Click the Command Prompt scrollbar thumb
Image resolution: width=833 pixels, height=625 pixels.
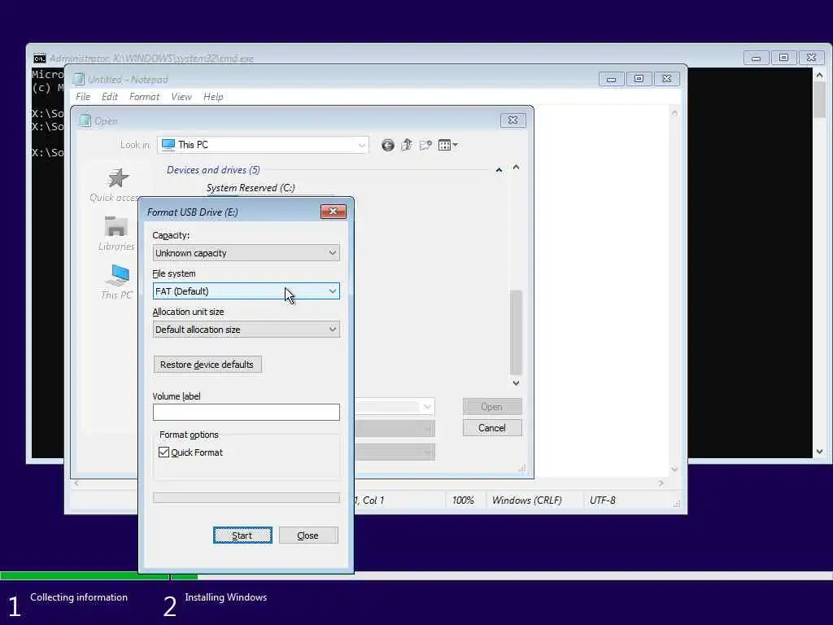tap(819, 100)
